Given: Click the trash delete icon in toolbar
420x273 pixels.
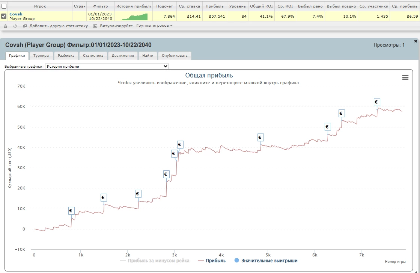Looking at the screenshot, I should (x=5, y=26).
